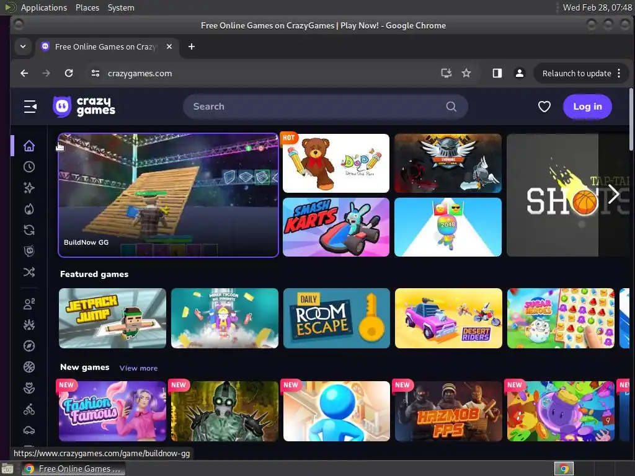Open Tap-Tap Shots basketball game
The image size is (635, 476).
[x=568, y=195]
